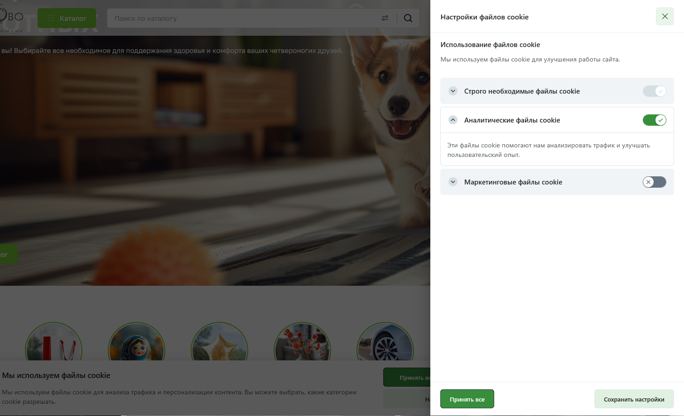Expand the 'Строго необходимые файлы cookie' section

(x=453, y=91)
